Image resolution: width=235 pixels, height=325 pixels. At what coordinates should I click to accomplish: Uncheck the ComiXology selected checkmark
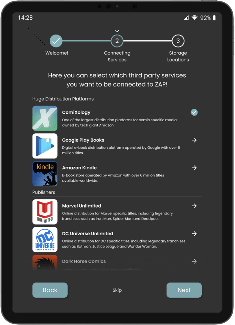point(194,112)
